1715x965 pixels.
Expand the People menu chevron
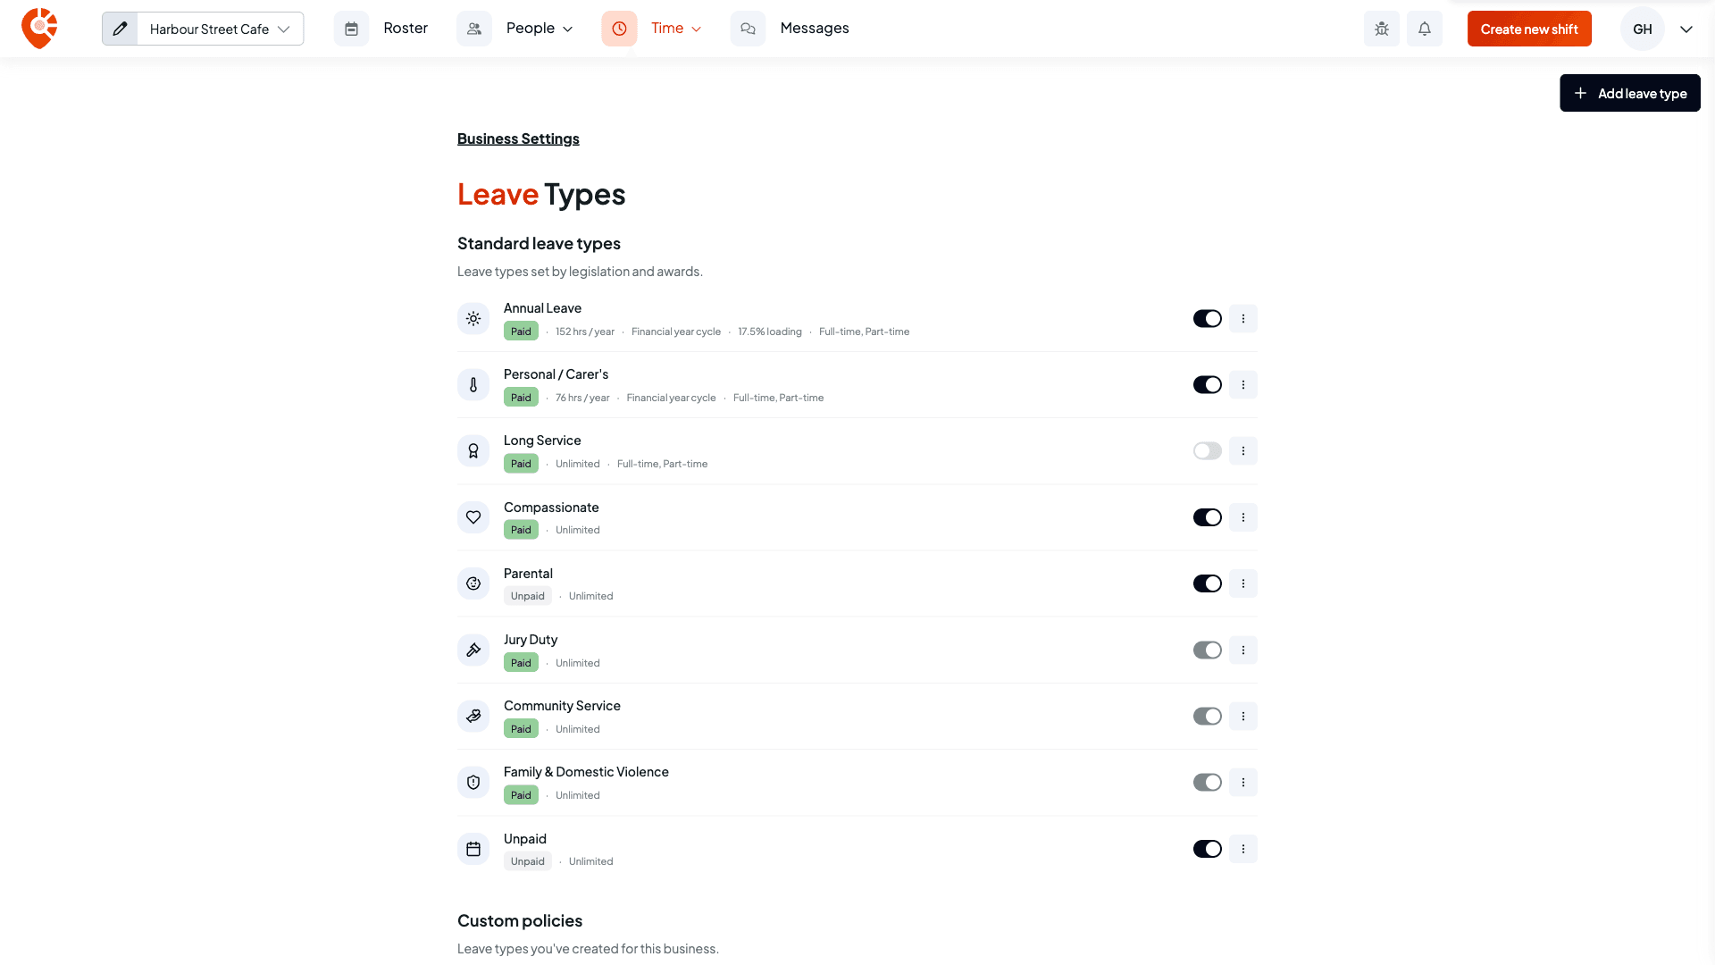pyautogui.click(x=567, y=29)
